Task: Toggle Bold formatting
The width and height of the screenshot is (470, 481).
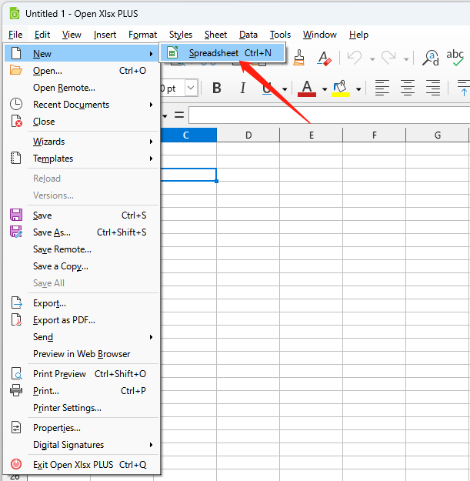Action: point(217,89)
